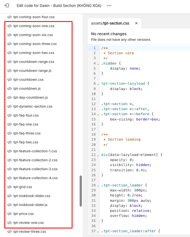The height and width of the screenshot is (237, 190).
Task: Open the three-dot more actions menu
Action: click(109, 6)
